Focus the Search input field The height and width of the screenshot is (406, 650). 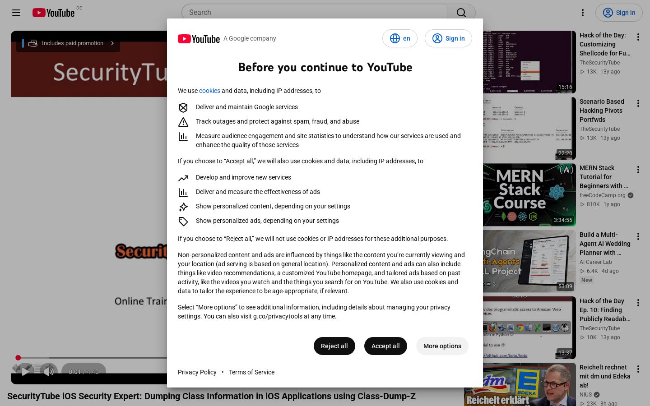[315, 13]
